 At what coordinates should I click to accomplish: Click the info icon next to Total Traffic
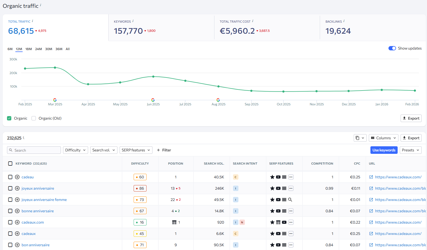(x=33, y=21)
